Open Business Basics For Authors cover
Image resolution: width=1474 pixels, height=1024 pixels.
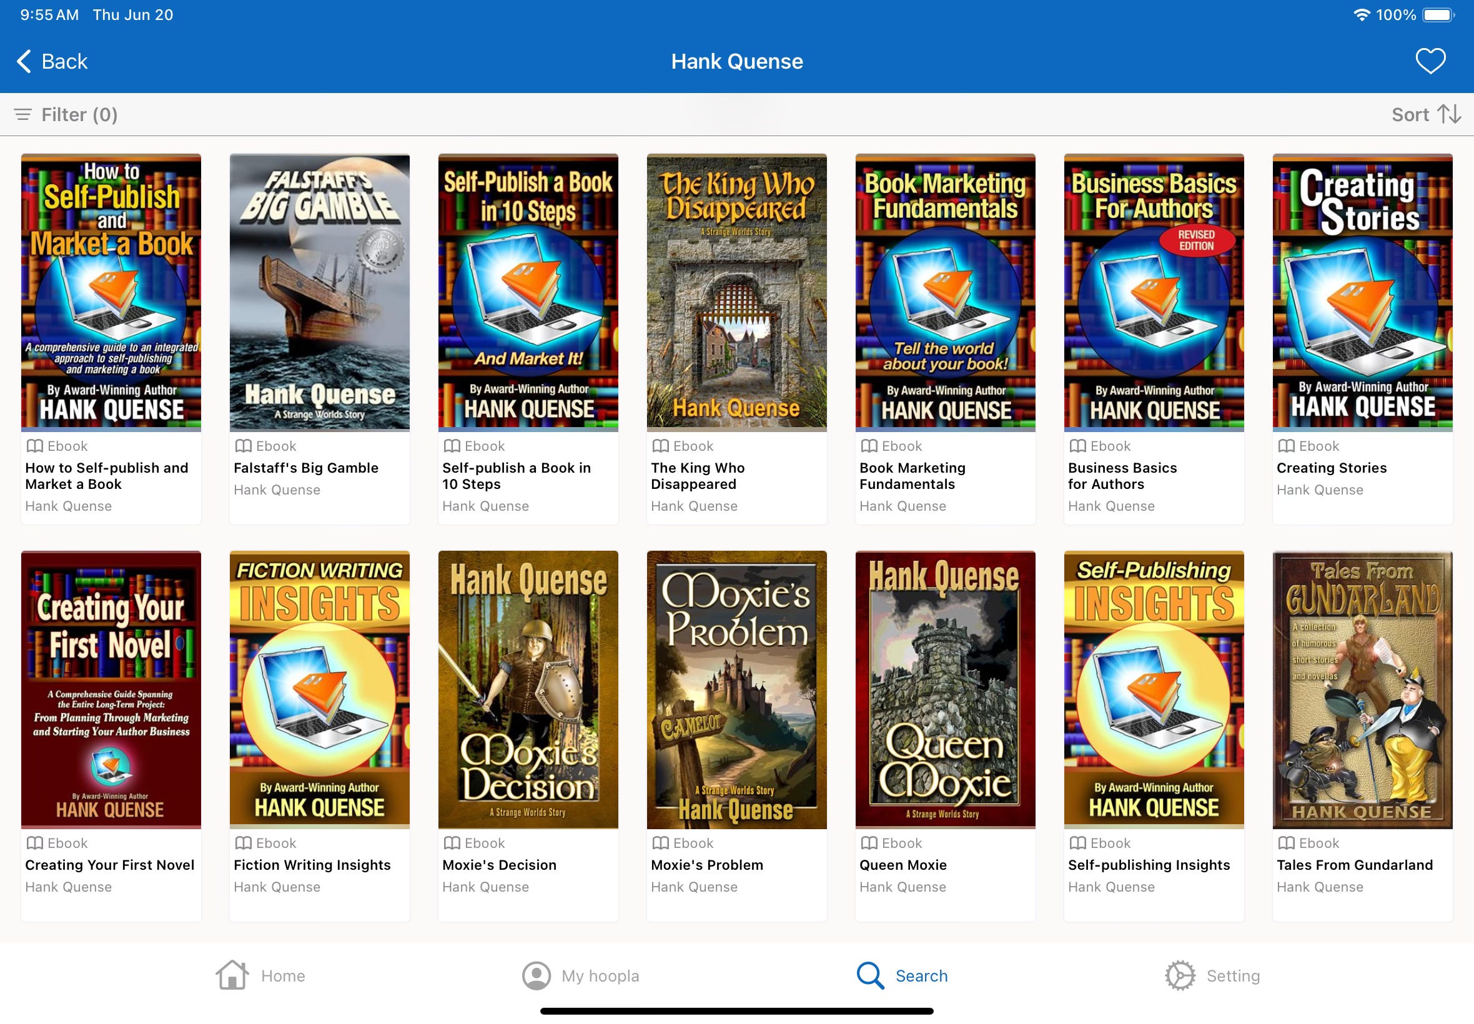click(x=1154, y=293)
